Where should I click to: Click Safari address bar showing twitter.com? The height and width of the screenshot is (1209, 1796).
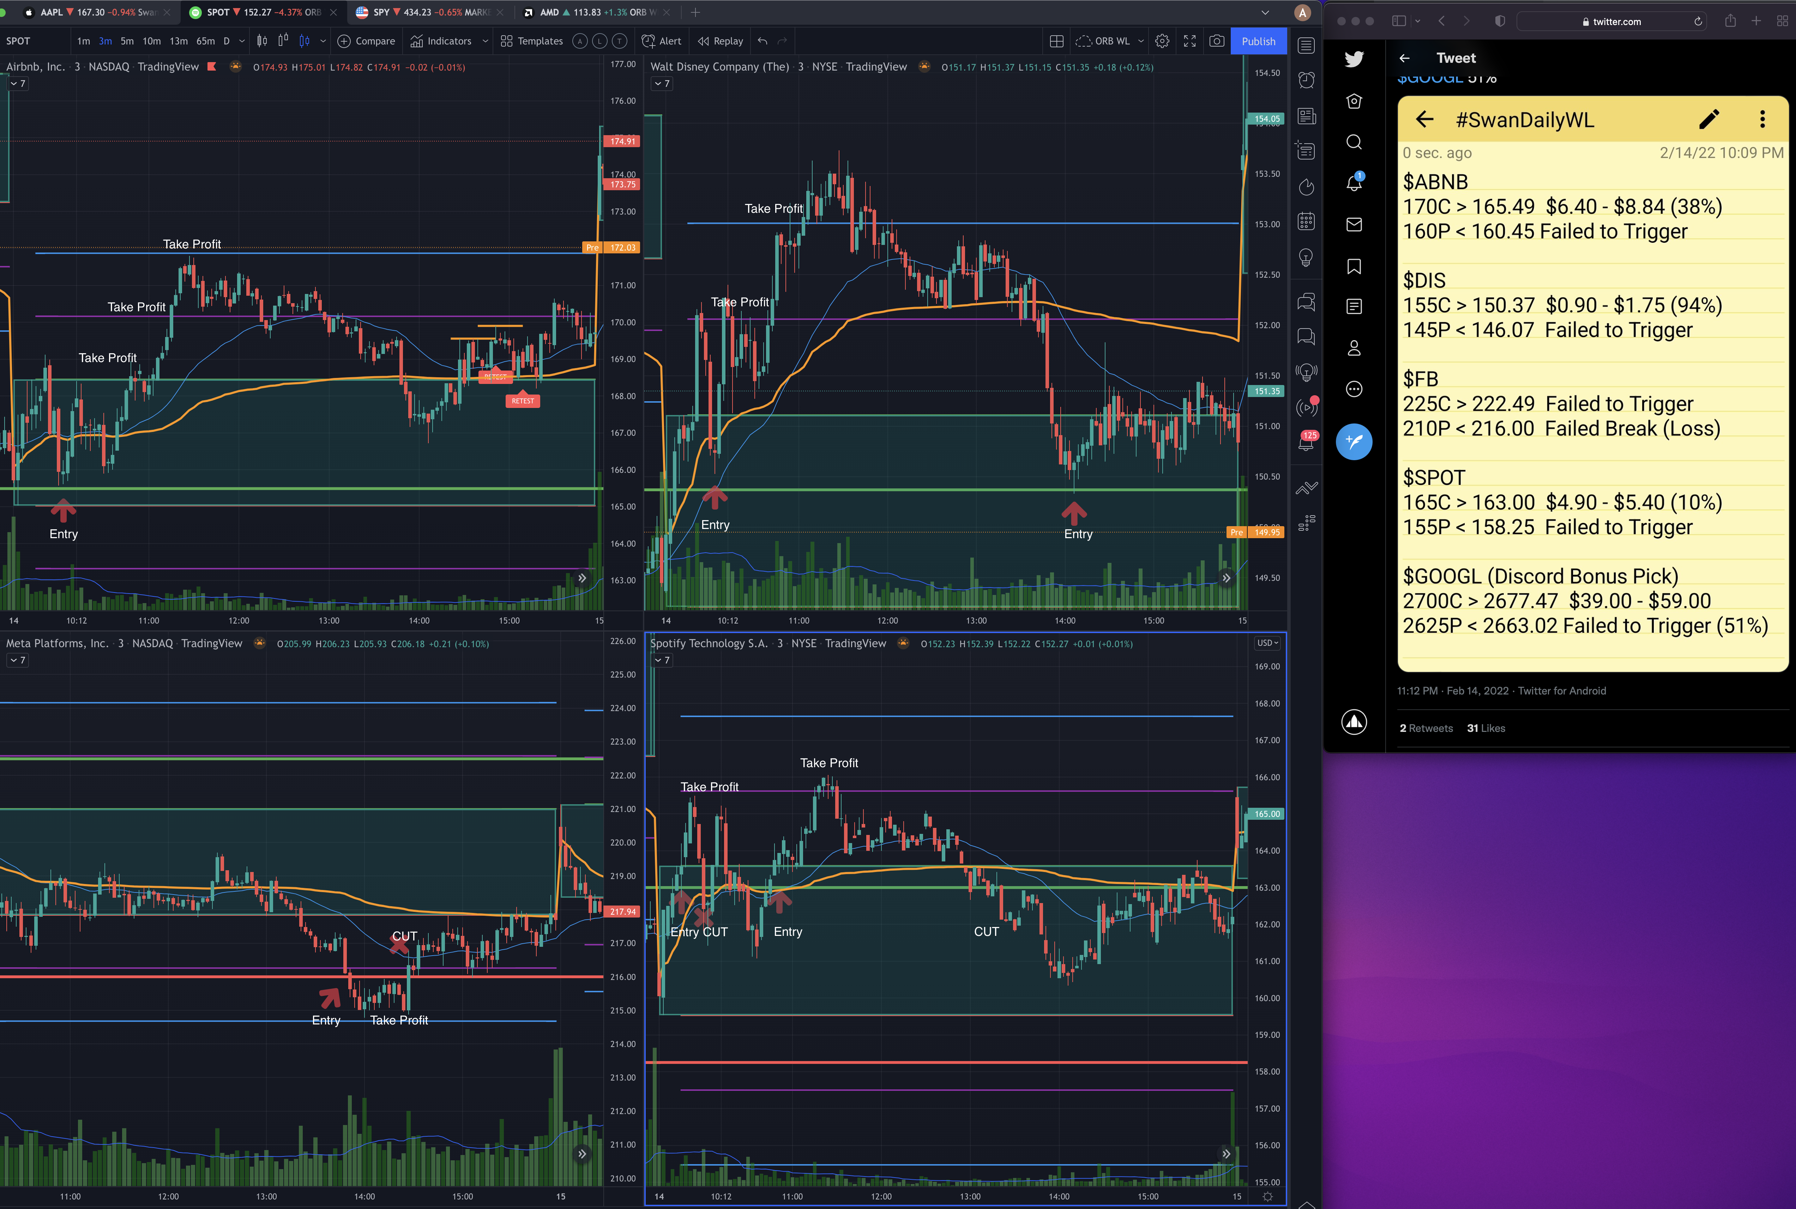tap(1611, 22)
